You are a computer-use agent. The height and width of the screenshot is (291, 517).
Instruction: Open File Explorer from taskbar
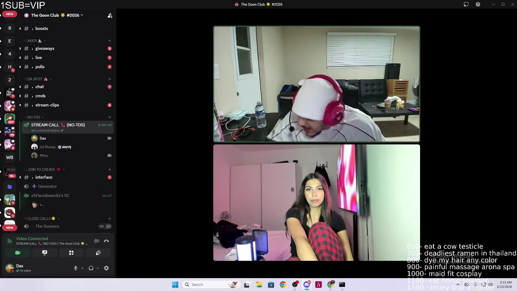pyautogui.click(x=259, y=285)
